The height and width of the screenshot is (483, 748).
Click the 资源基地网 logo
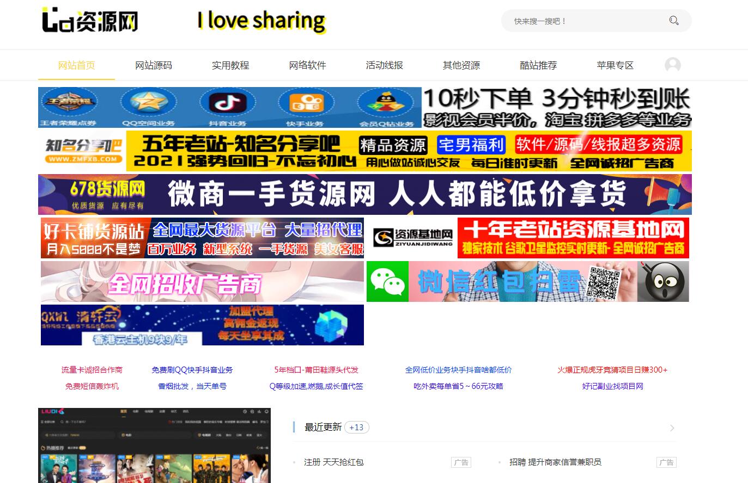coord(412,238)
